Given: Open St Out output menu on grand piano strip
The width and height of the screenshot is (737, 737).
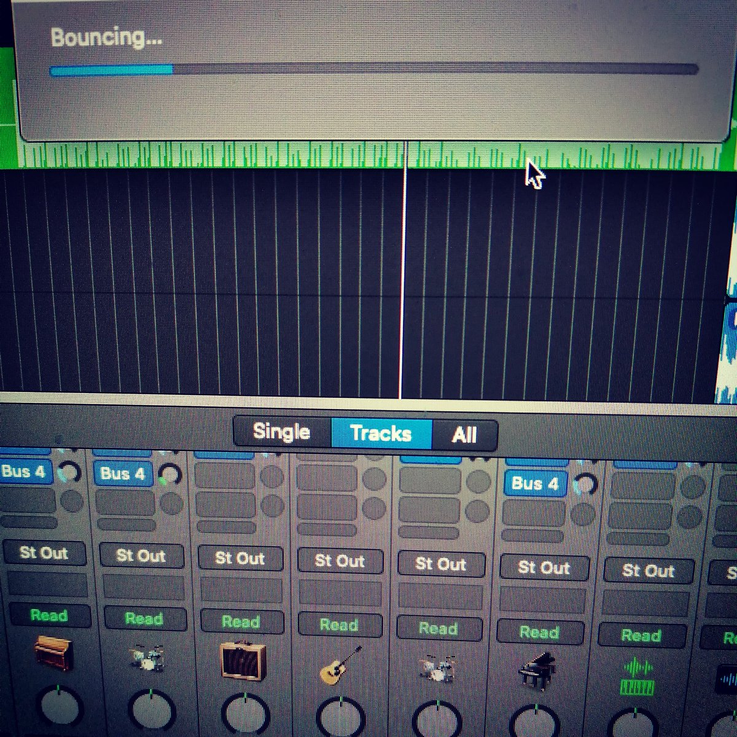Looking at the screenshot, I should click(544, 567).
